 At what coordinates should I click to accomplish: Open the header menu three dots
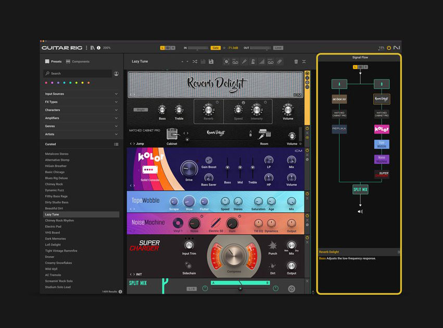click(86, 48)
